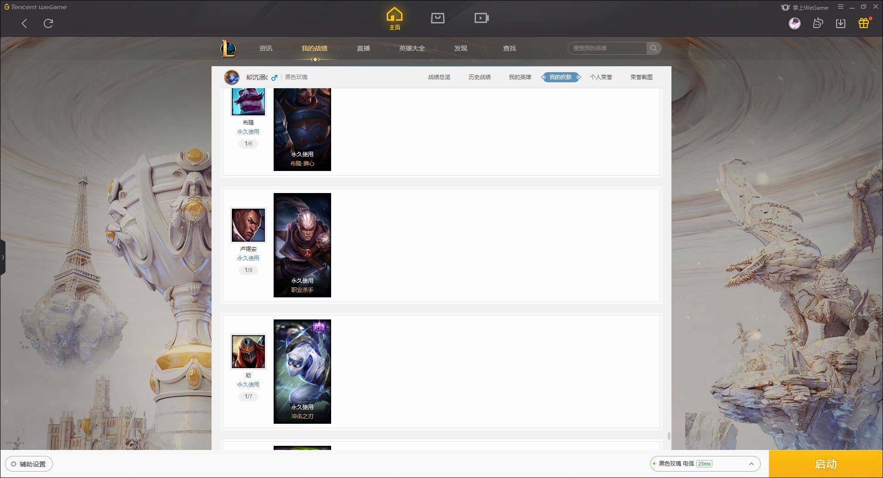Click 永久使用 under 布隆
Image resolution: width=883 pixels, height=478 pixels.
point(248,132)
